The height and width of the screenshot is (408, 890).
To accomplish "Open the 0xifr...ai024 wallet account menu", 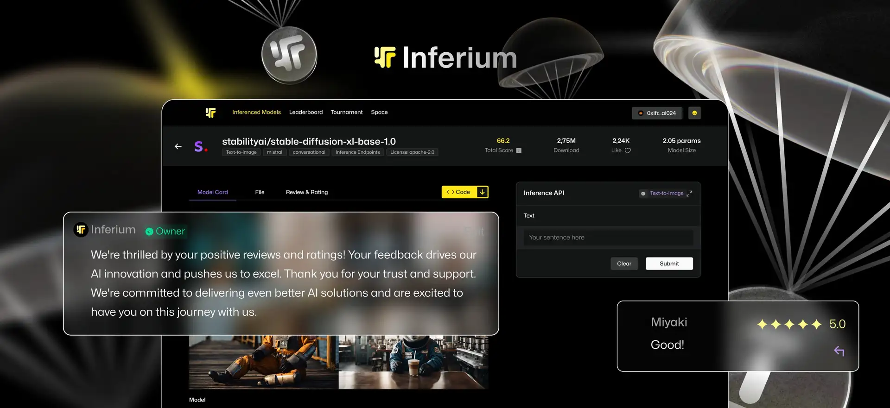I will pos(657,113).
